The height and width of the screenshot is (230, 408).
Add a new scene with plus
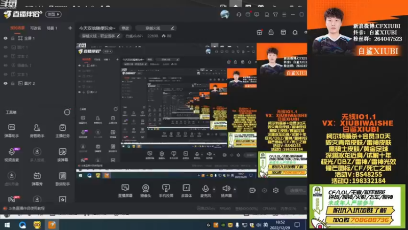pos(70,28)
